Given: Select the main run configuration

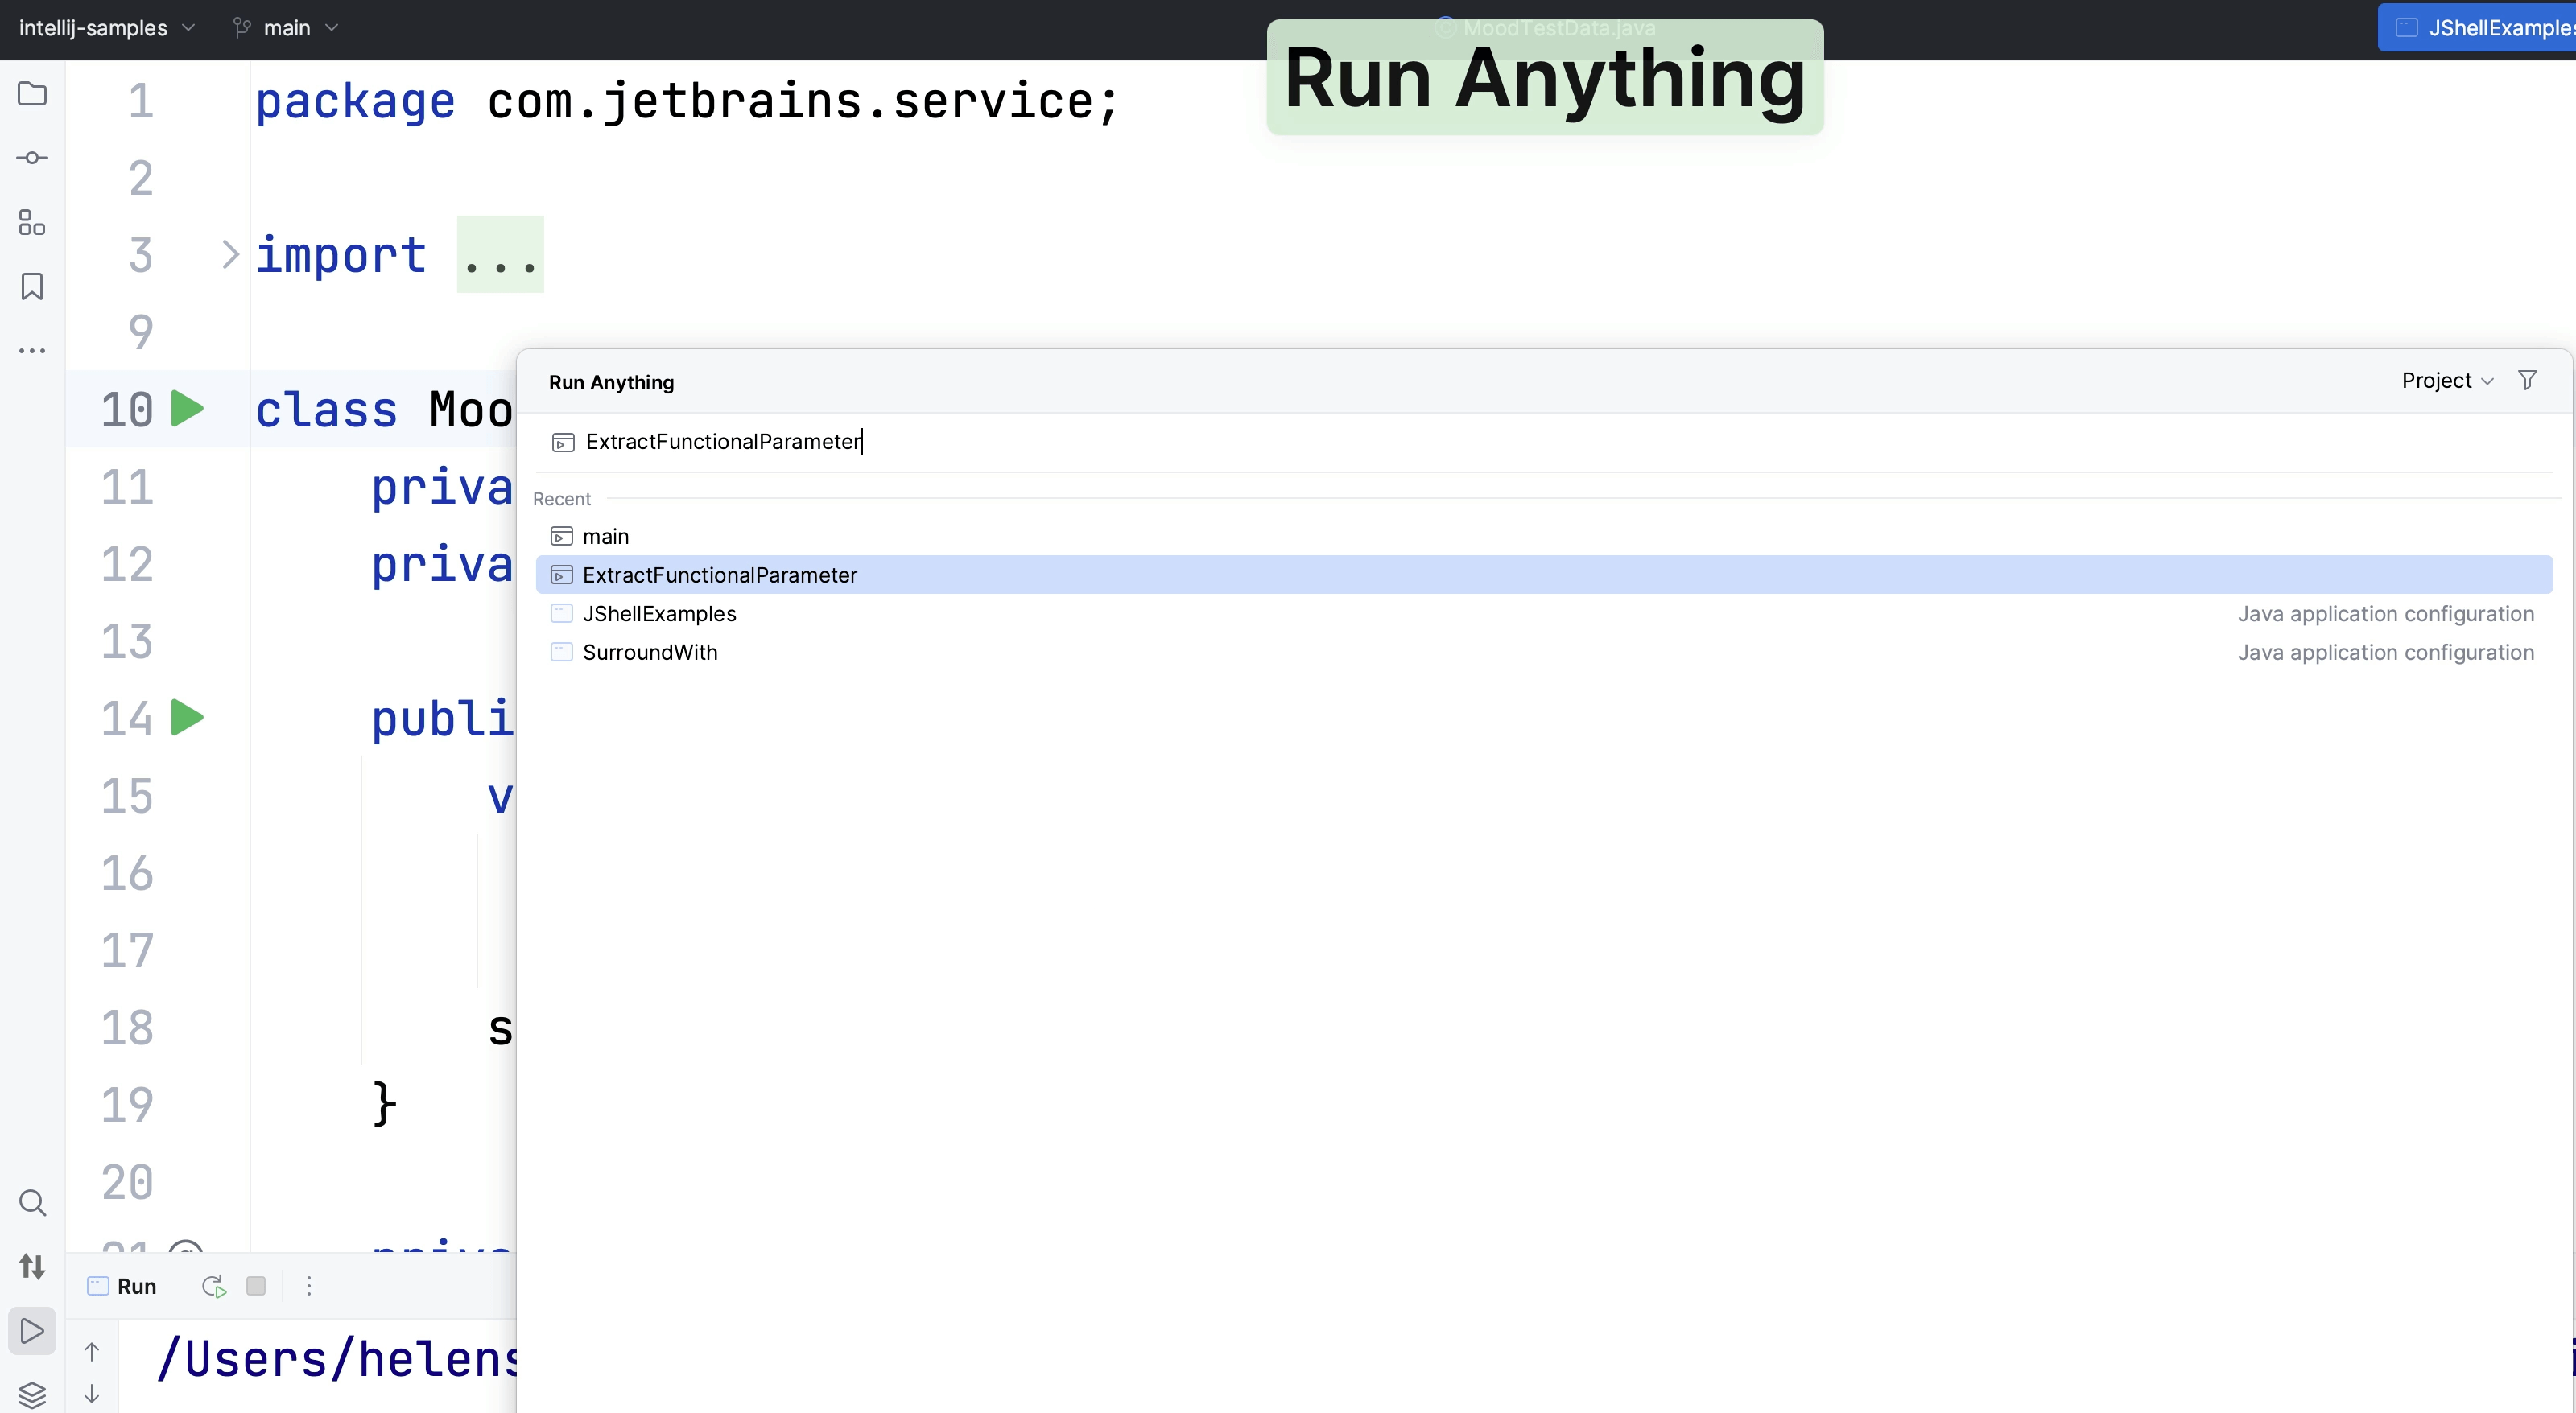Looking at the screenshot, I should pos(605,536).
